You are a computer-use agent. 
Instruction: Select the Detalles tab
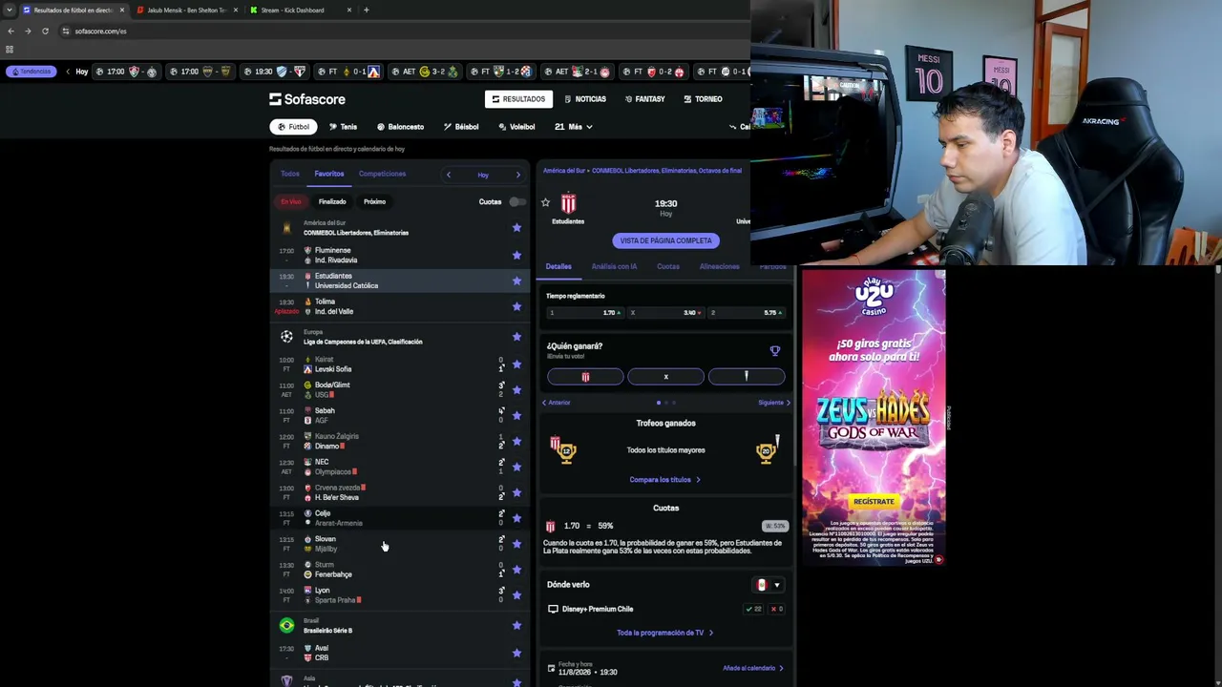[x=558, y=266]
